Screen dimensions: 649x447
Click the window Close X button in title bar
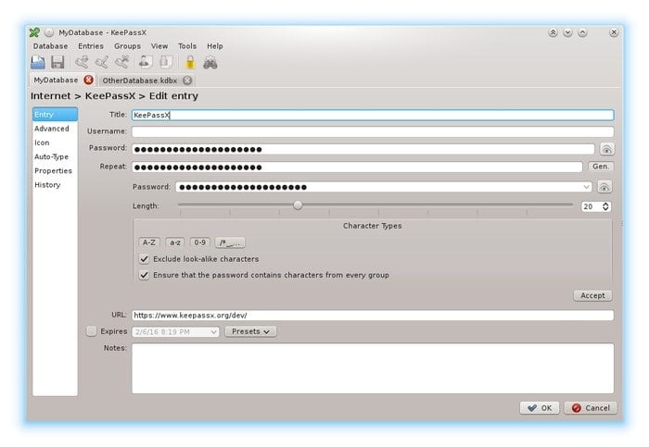click(614, 32)
